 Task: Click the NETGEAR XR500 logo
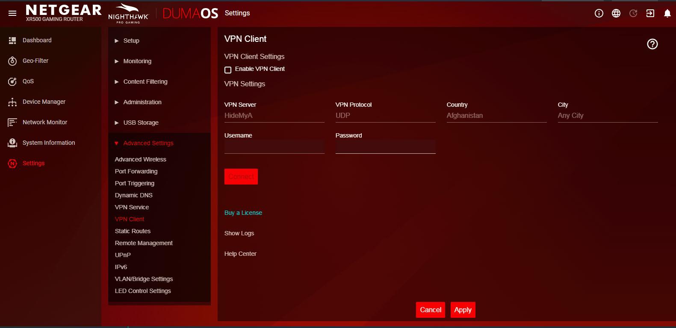coord(63,13)
